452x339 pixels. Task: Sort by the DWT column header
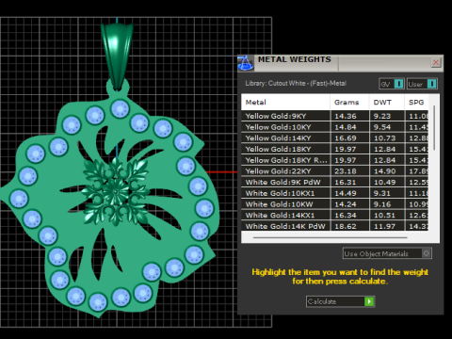tap(387, 103)
